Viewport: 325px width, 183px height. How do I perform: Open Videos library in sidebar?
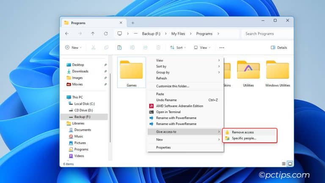pos(79,156)
